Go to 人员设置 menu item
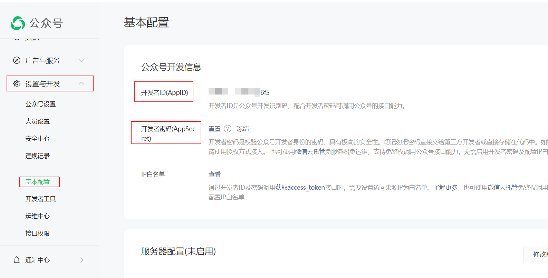The image size is (548, 278). pyautogui.click(x=38, y=121)
